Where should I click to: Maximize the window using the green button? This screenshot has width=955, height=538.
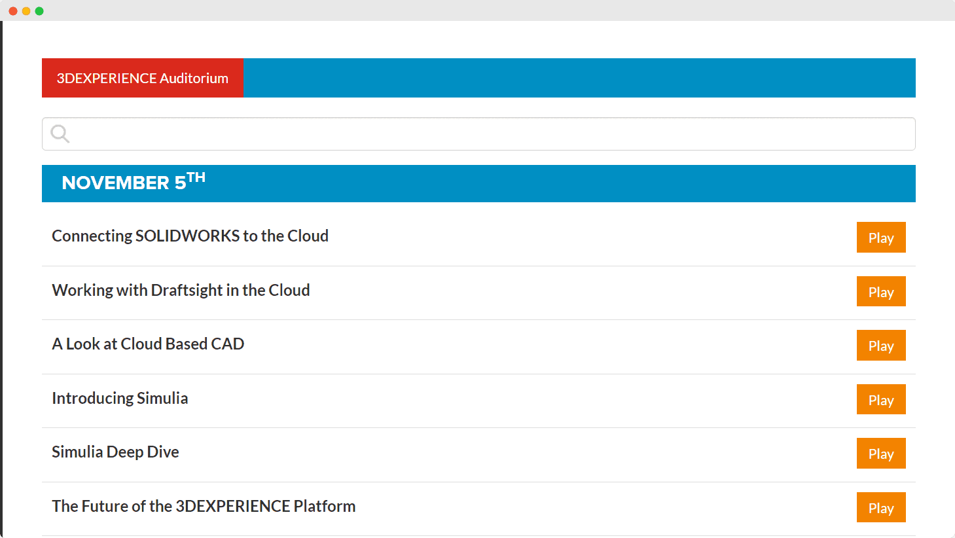[39, 11]
